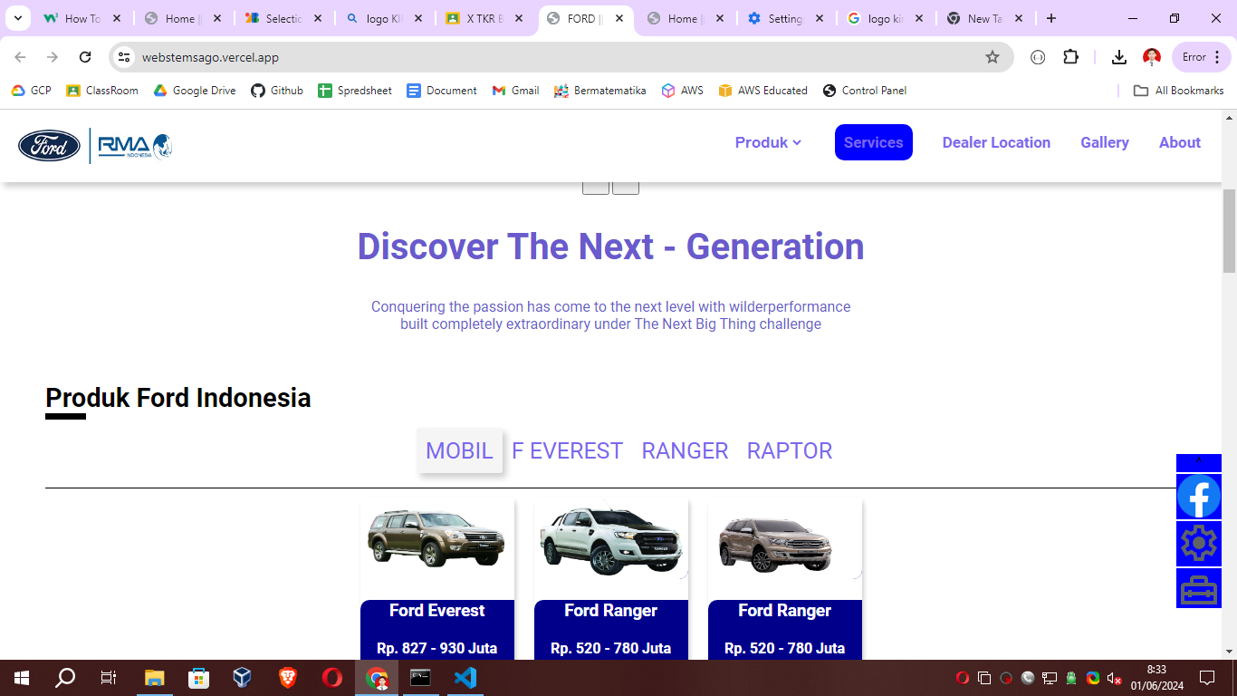
Task: Open the AWS bookmark link
Action: [683, 91]
